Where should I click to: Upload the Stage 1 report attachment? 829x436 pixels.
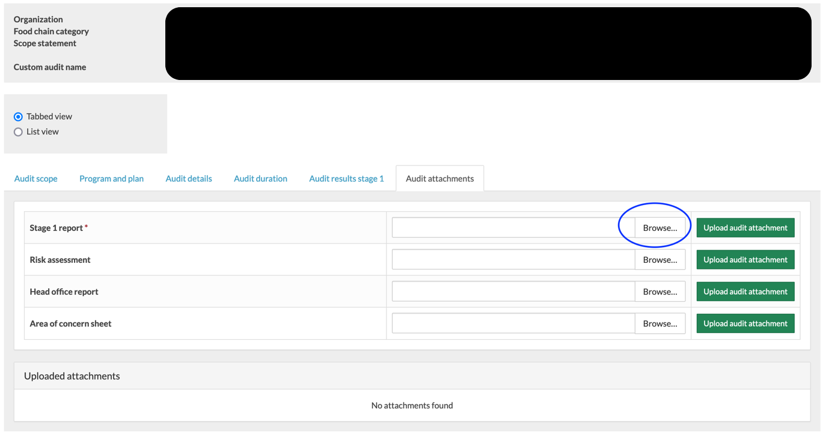pos(745,228)
